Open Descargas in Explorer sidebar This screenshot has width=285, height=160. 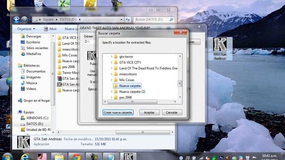coord(31,36)
